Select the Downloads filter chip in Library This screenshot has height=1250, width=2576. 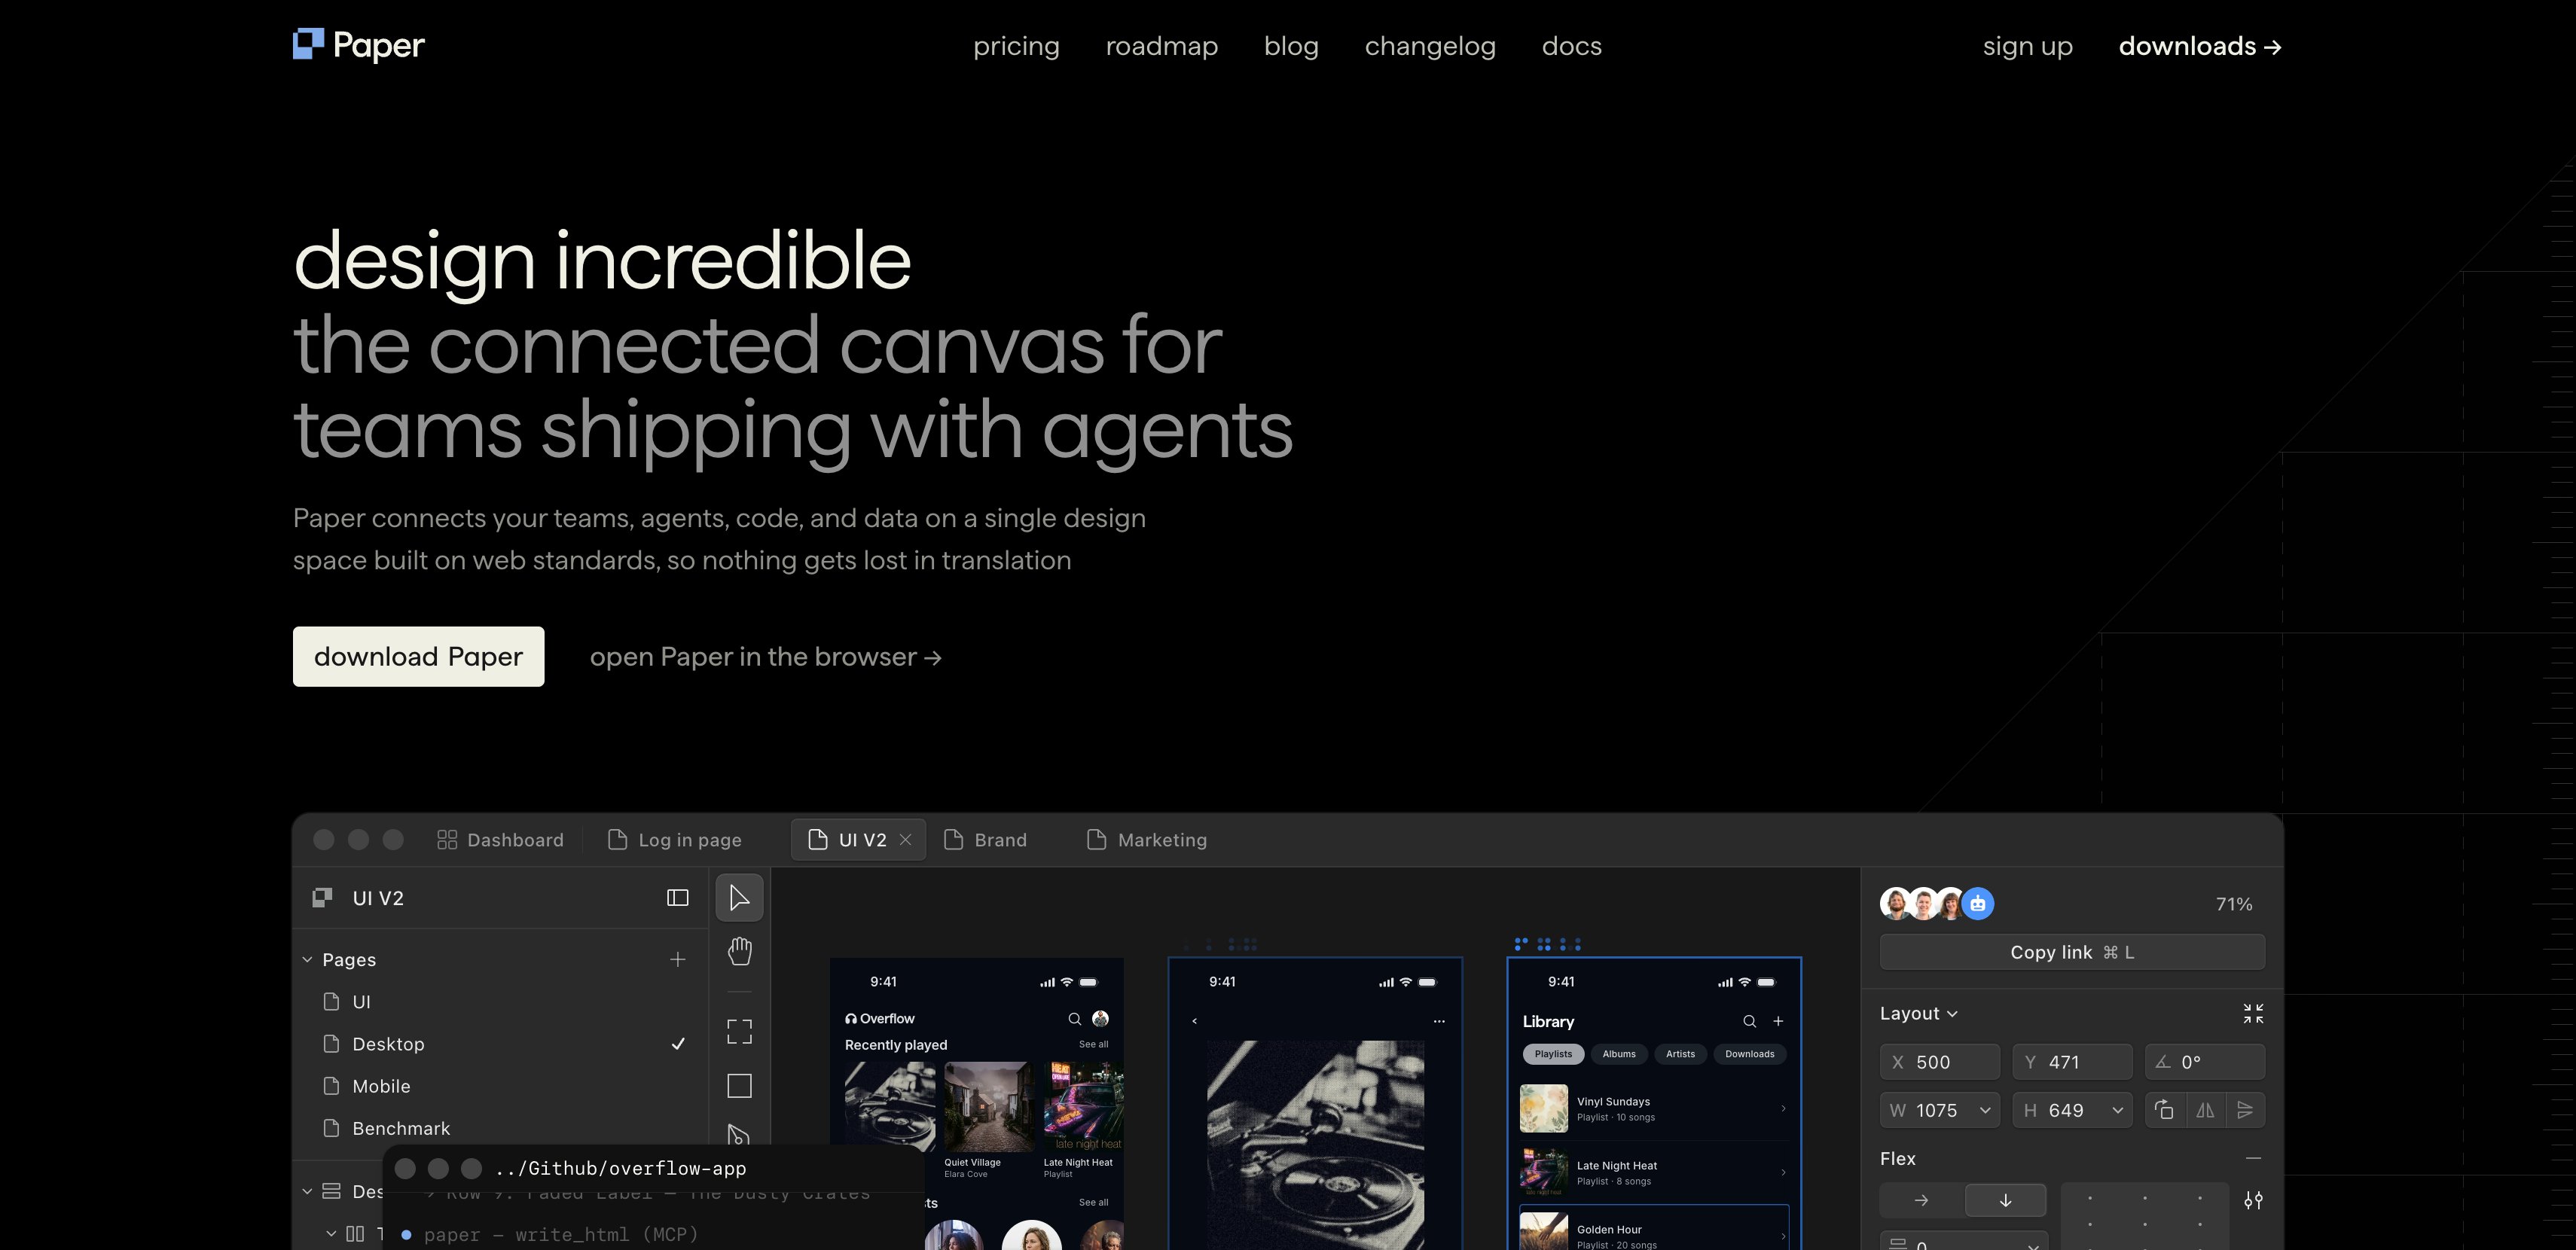point(1749,1054)
